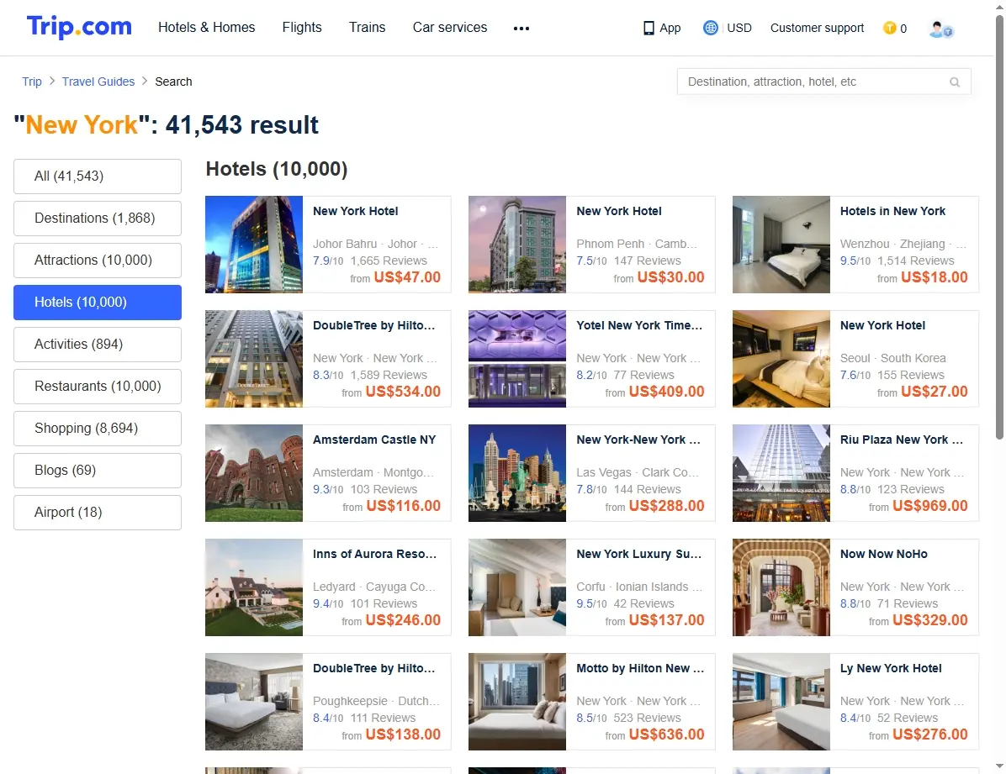Click the page vertical scrollbar

999,227
